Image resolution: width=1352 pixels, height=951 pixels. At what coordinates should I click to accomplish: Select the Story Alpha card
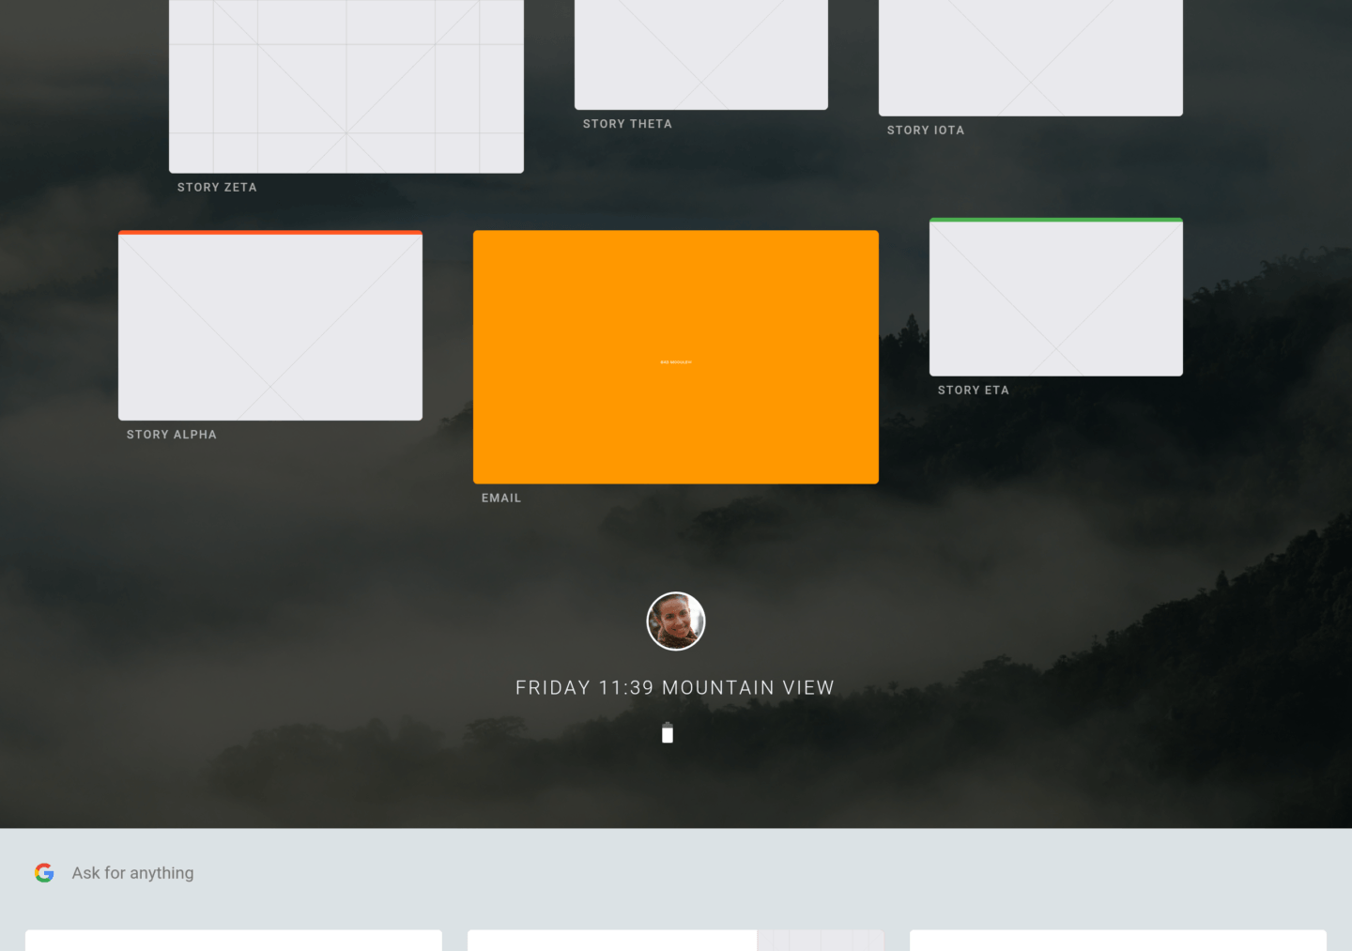pos(270,325)
